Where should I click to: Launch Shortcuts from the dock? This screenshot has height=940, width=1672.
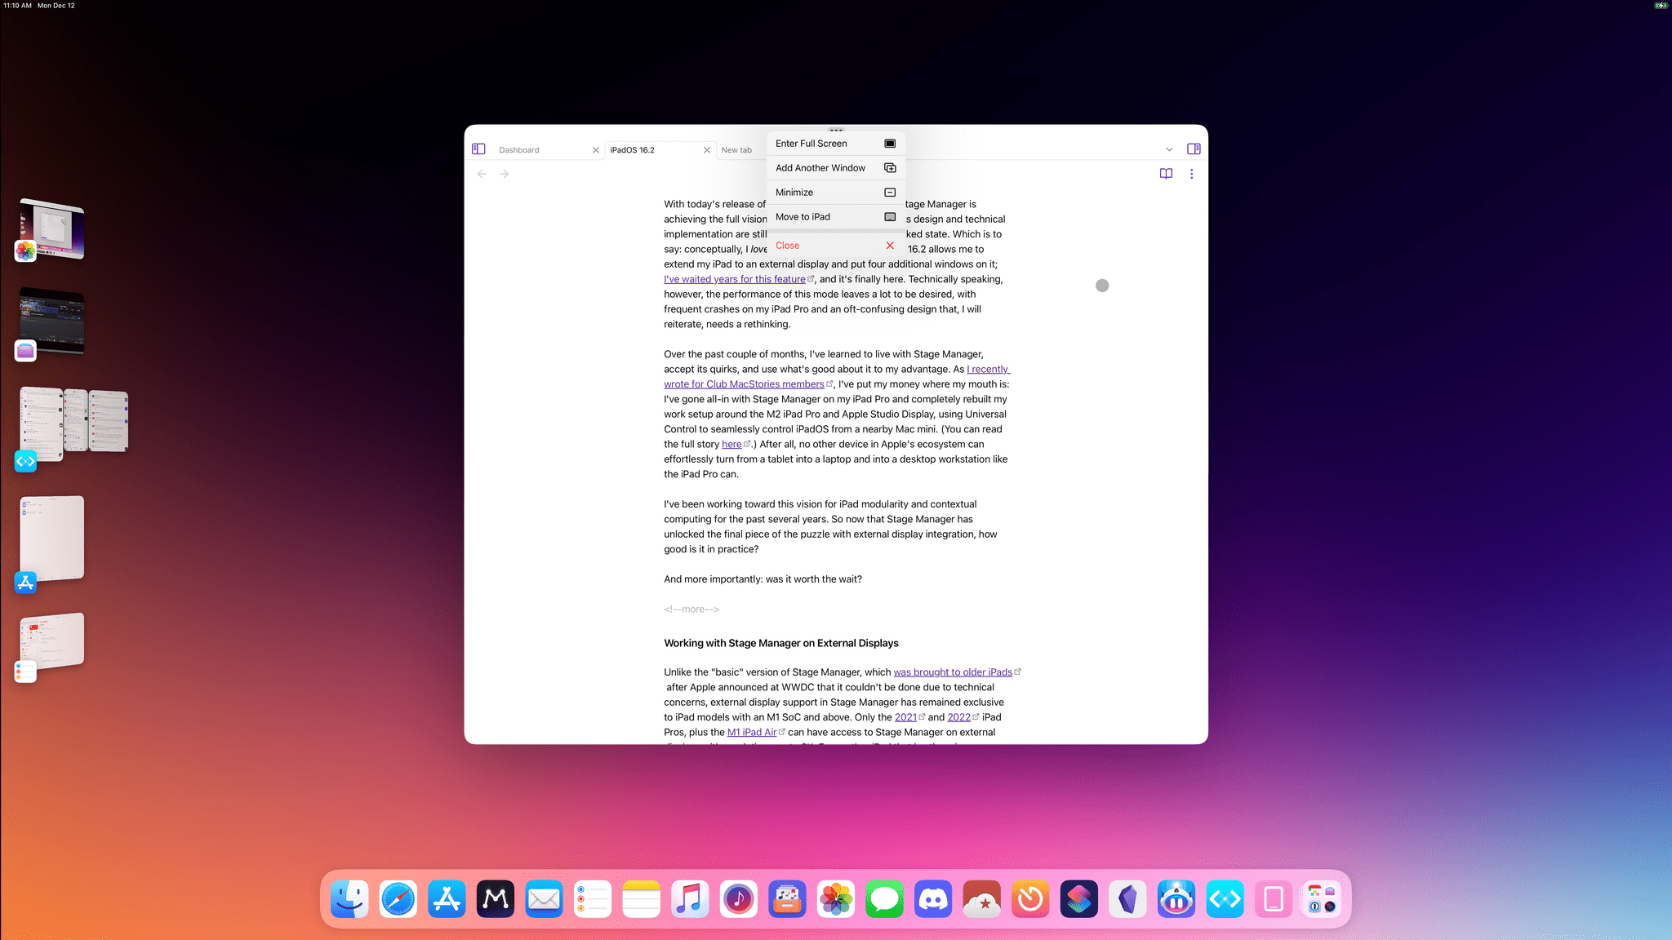pyautogui.click(x=1078, y=899)
